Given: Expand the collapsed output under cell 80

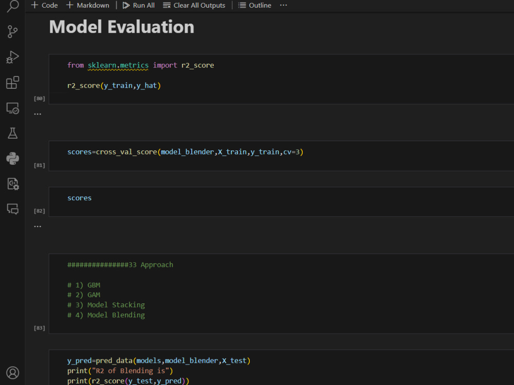Looking at the screenshot, I should (x=38, y=113).
